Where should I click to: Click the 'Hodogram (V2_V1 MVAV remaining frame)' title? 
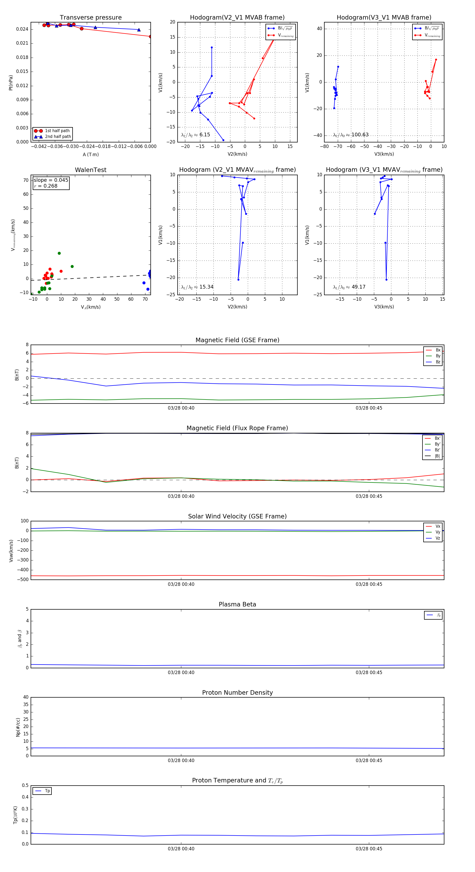pyautogui.click(x=237, y=170)
